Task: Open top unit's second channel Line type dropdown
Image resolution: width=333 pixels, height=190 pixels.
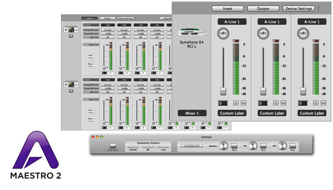Action: (124, 25)
